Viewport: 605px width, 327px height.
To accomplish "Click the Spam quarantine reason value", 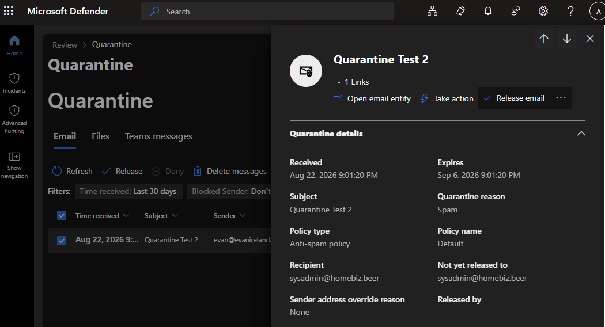I will point(448,210).
